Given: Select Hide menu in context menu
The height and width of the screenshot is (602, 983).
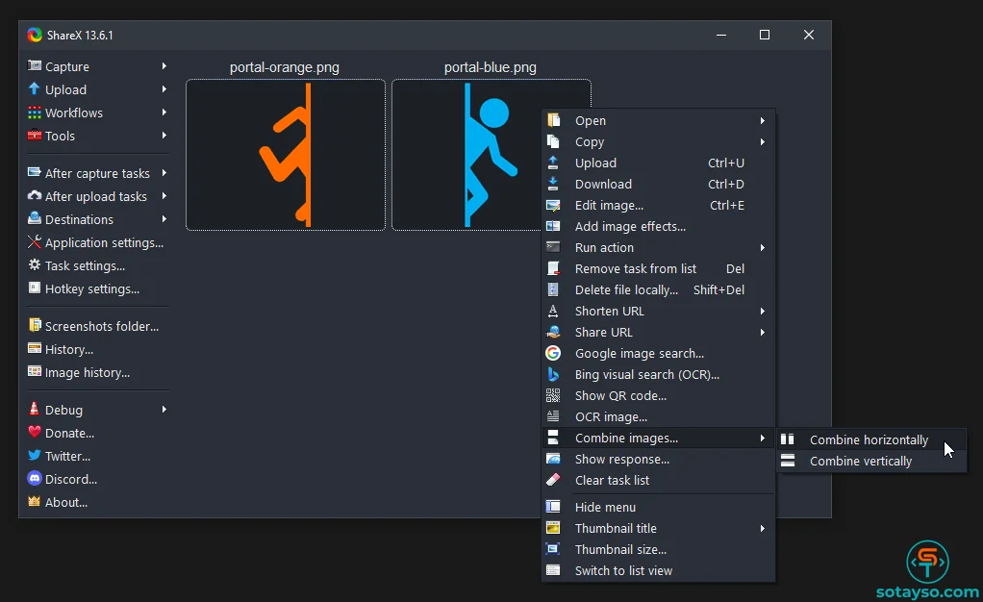Looking at the screenshot, I should (658, 507).
